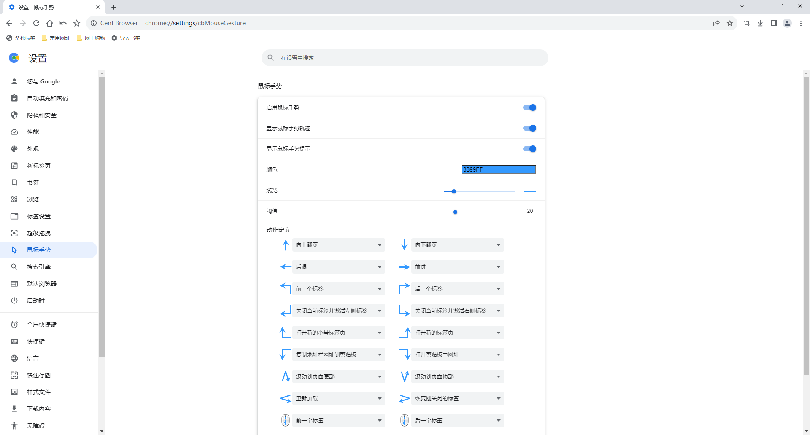This screenshot has height=435, width=810.
Task: Open the 常用网址 bookmark folder
Action: [56, 38]
